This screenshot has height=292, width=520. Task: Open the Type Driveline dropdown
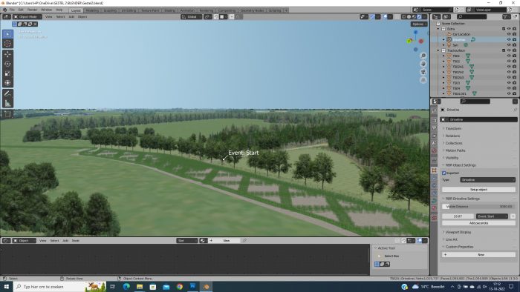487,180
